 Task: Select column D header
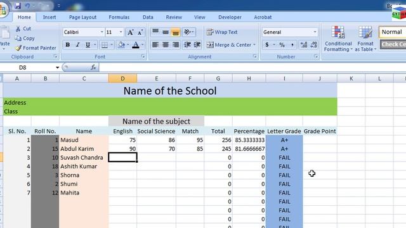click(x=122, y=79)
